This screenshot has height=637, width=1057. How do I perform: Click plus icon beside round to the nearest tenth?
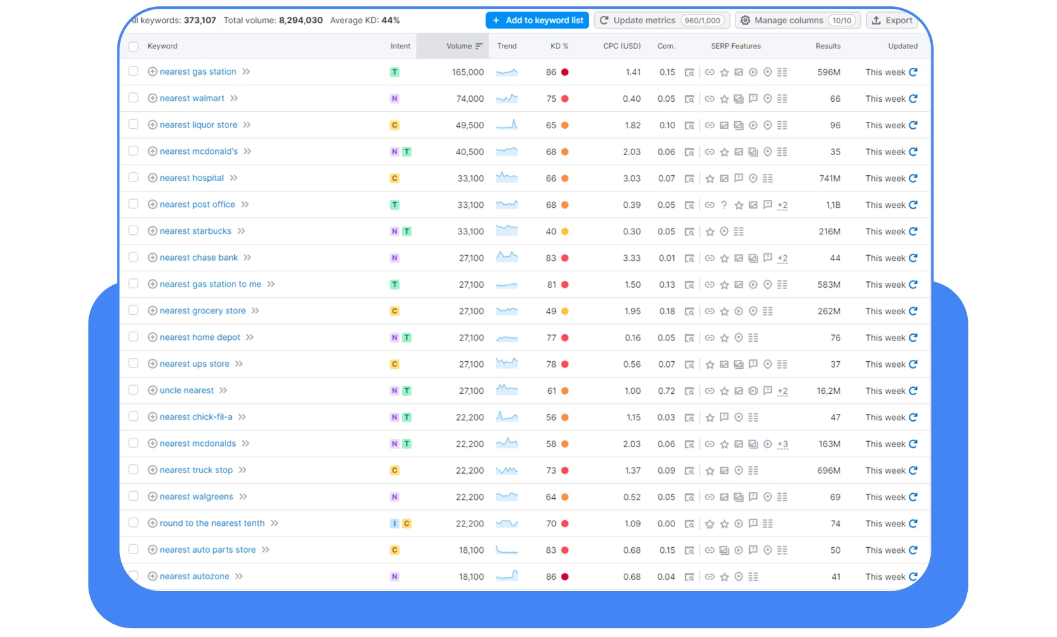click(x=153, y=523)
